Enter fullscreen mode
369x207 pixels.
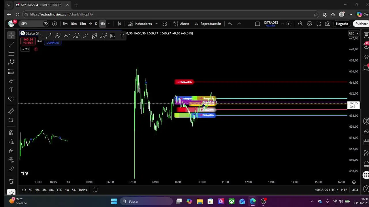[x=319, y=24]
